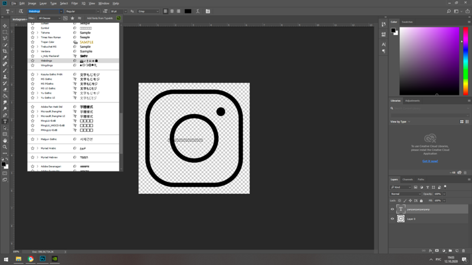
Task: Click the new adjustment layer icon
Action: (x=444, y=251)
